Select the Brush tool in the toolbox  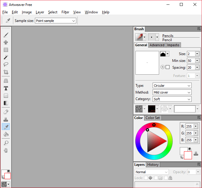coord(6,35)
